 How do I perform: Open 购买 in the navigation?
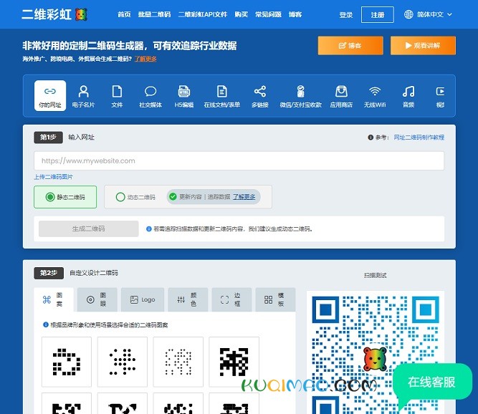point(241,14)
